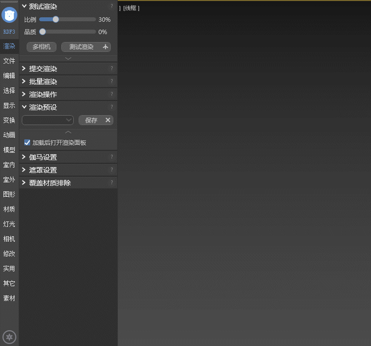Screen dimensions: 371x346
Task: Open the 动画 sidebar tab
Action: [x=9, y=135]
